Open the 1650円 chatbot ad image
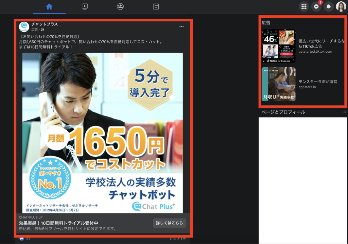348x244 pixels. click(x=103, y=133)
